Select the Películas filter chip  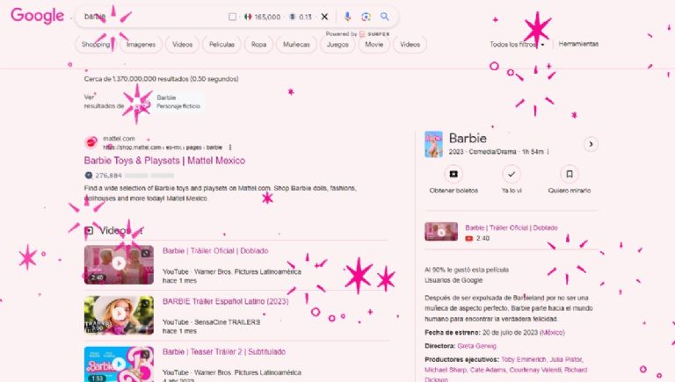click(x=221, y=44)
